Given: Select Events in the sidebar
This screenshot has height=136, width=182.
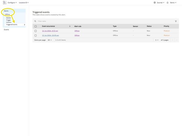Looking at the screenshot, I should [6, 30].
